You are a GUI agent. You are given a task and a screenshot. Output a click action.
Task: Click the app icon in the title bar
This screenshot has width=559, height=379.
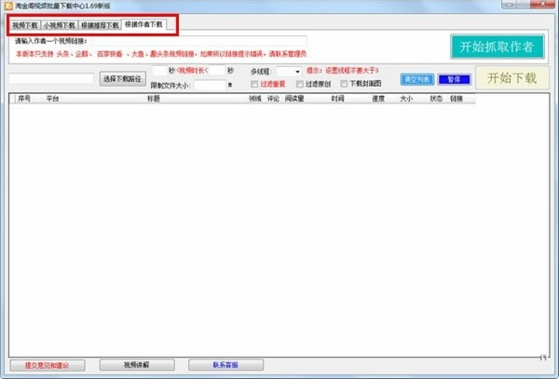point(8,6)
